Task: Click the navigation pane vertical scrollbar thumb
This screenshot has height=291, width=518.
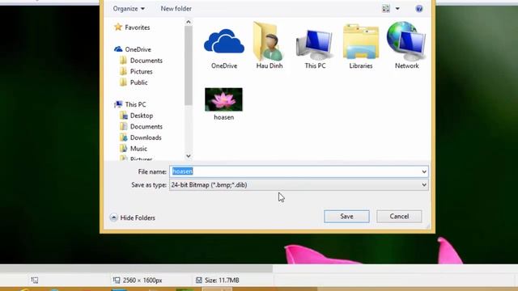Action: coord(189,65)
